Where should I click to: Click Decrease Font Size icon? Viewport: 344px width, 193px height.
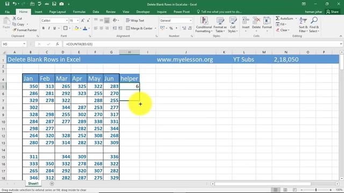(88, 20)
